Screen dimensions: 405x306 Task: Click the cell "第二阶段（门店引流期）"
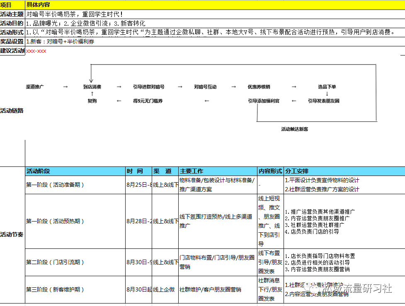coord(75,263)
